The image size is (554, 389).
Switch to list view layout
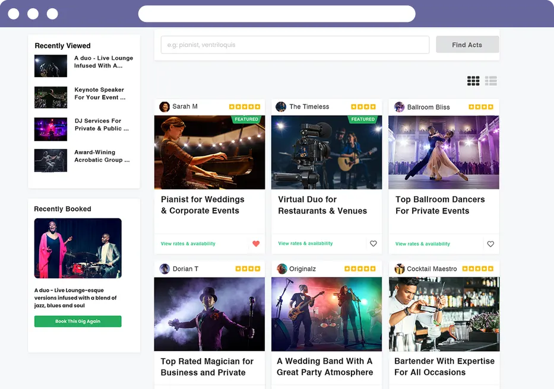(x=490, y=81)
